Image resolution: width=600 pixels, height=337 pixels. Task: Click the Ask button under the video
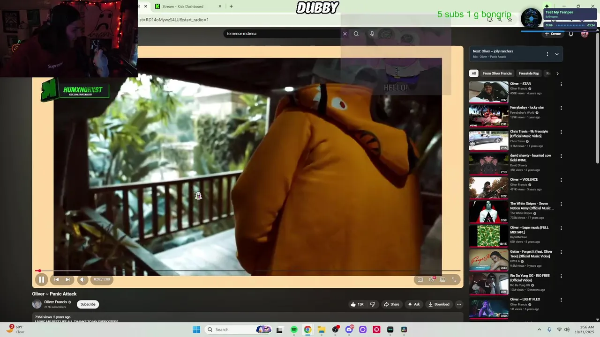413,304
